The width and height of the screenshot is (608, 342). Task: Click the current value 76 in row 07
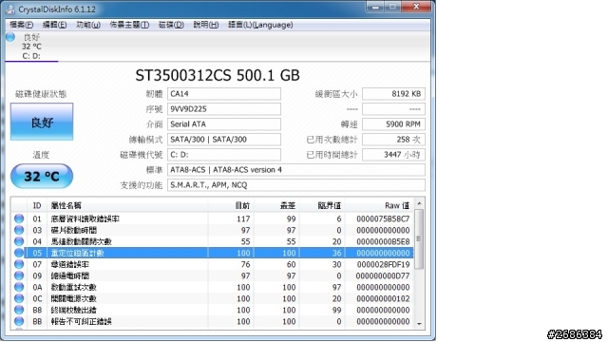[x=245, y=264]
